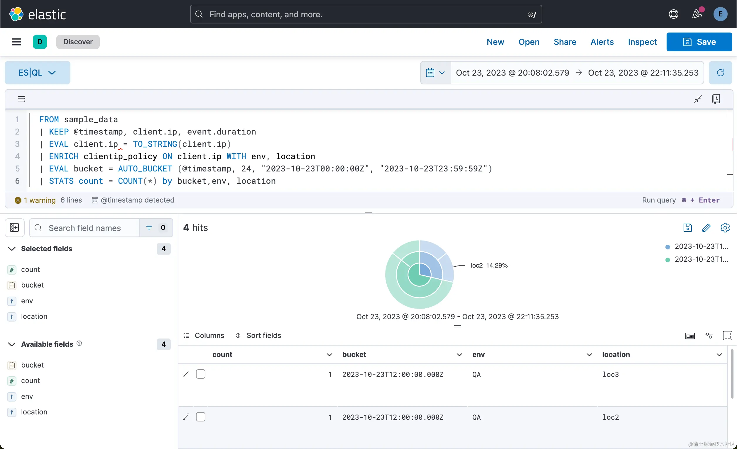Open the ES|QL data view dropdown
The image size is (737, 449).
coord(37,73)
